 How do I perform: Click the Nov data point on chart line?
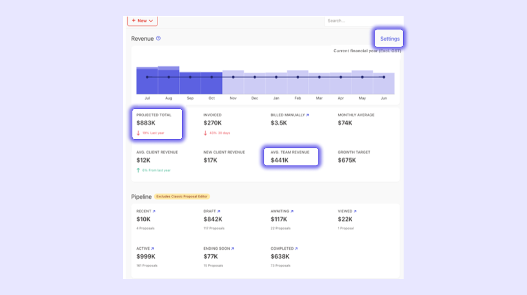click(x=233, y=77)
